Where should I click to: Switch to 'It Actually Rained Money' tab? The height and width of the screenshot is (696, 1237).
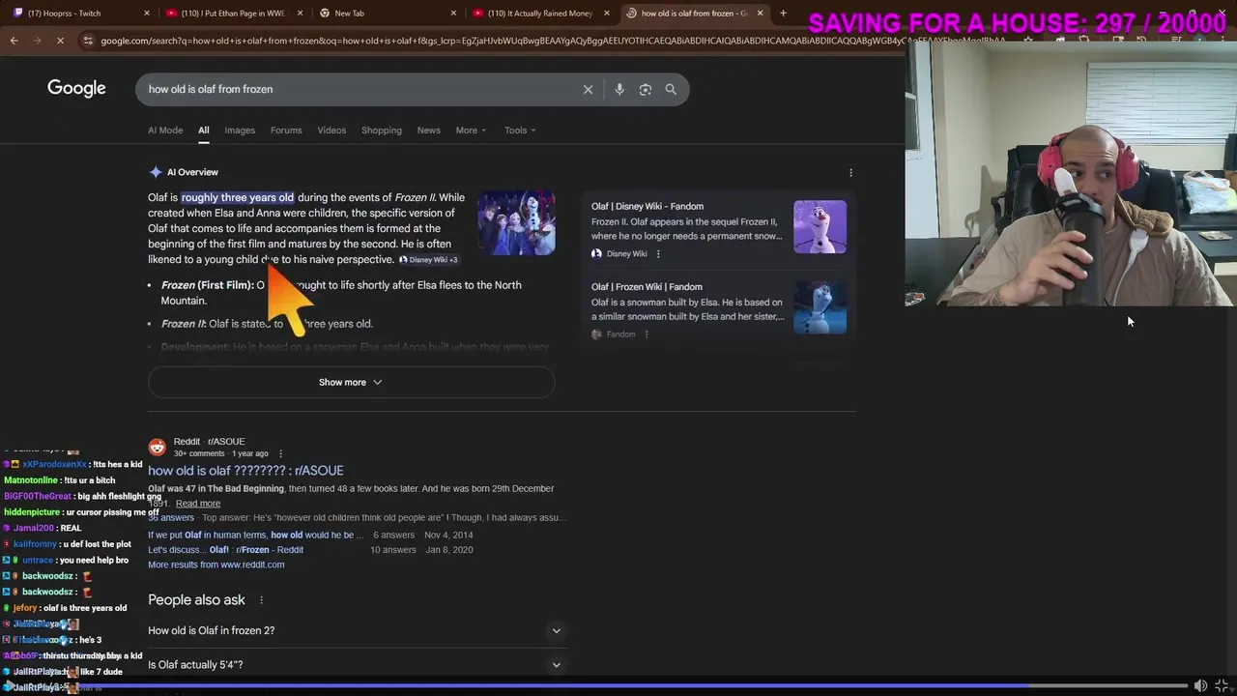(539, 14)
